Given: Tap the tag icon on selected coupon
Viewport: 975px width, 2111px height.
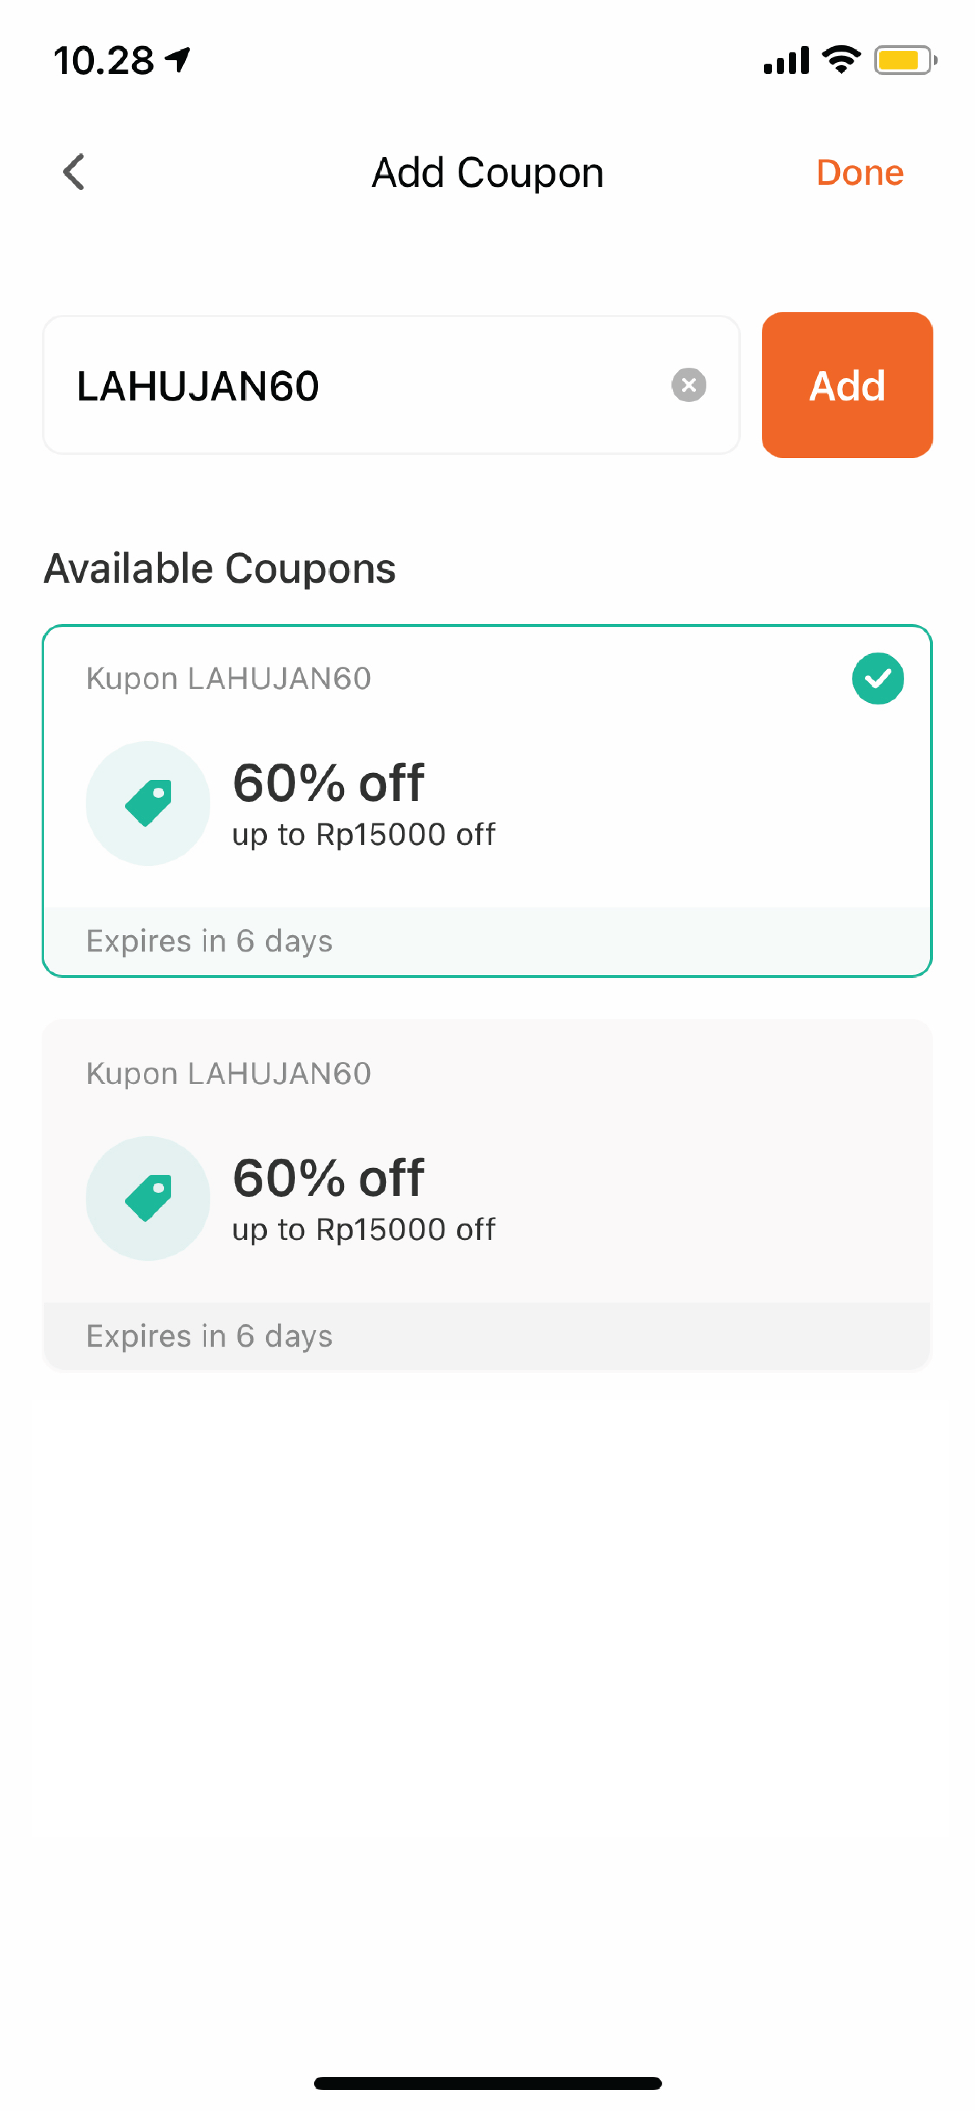Looking at the screenshot, I should [148, 803].
